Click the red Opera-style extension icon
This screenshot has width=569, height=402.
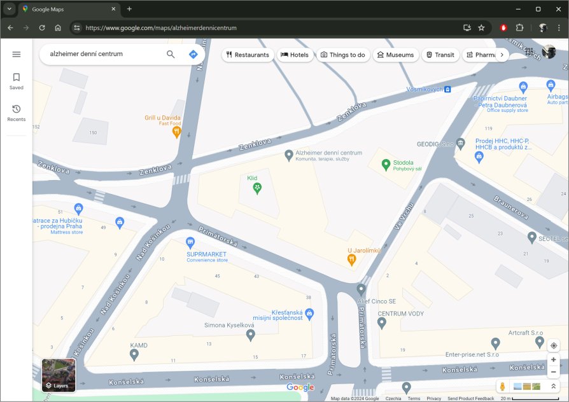503,28
